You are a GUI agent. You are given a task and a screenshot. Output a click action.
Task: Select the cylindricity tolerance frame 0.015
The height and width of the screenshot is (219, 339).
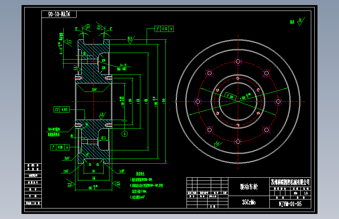click(x=62, y=109)
